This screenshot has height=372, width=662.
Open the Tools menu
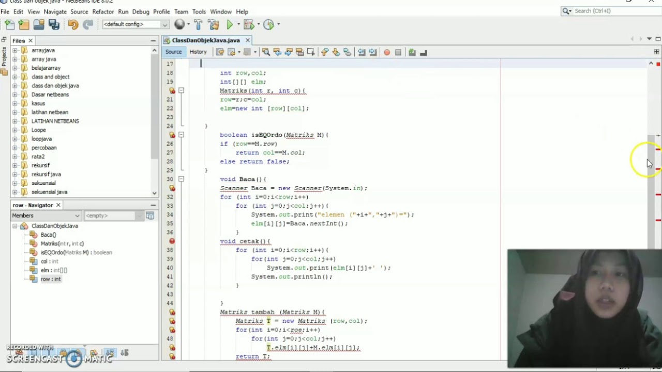199,11
